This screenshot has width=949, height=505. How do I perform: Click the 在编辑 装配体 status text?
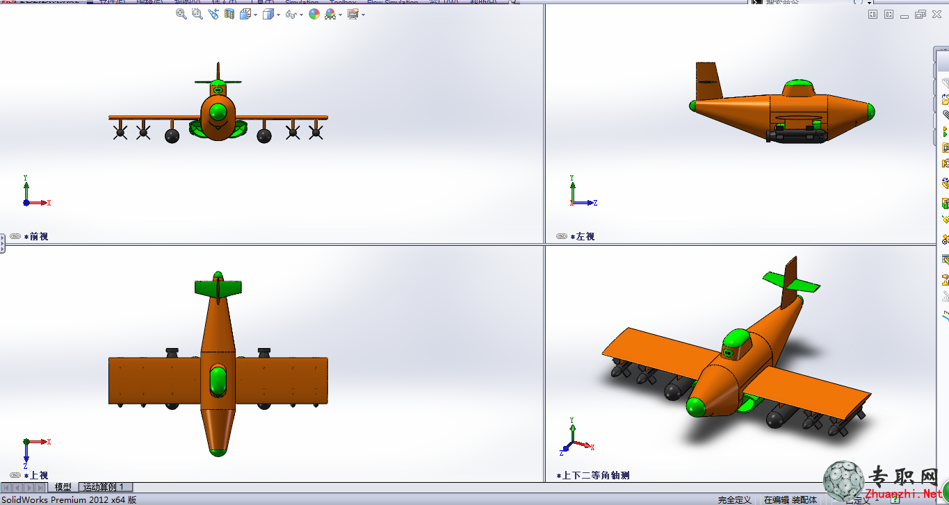click(x=790, y=499)
